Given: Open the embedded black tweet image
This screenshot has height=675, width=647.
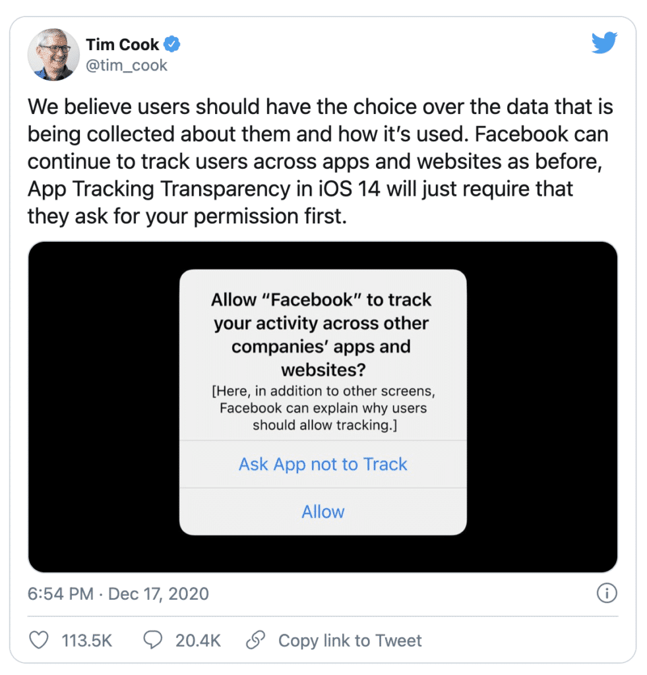Looking at the screenshot, I should coord(323,407).
